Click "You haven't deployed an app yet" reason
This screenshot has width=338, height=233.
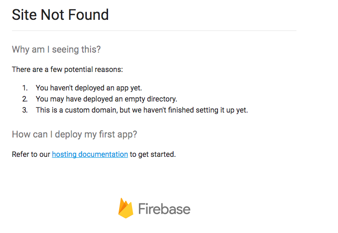pos(89,88)
